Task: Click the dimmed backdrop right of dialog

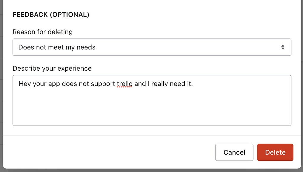Action: tap(302, 86)
